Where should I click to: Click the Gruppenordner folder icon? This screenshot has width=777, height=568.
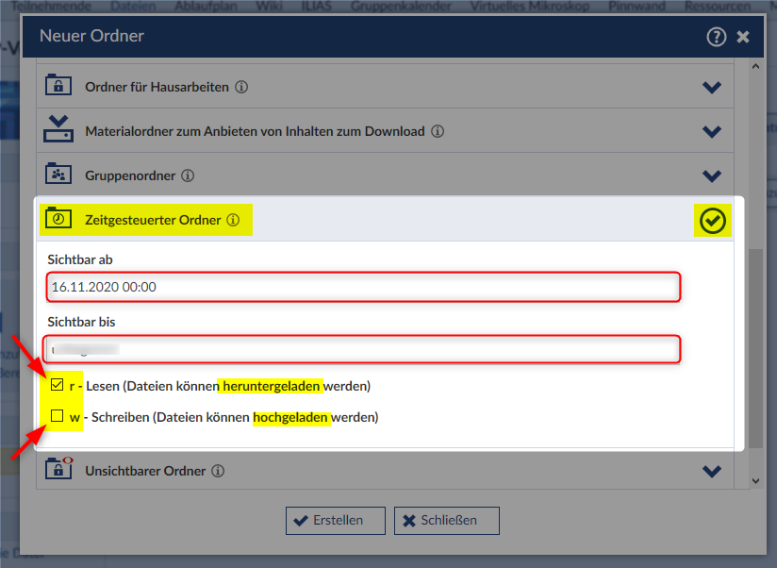(58, 175)
